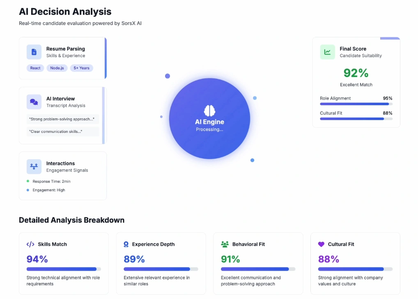Click the Experience Depth award ribbon icon
Viewport: 418px width, 299px height.
126,244
